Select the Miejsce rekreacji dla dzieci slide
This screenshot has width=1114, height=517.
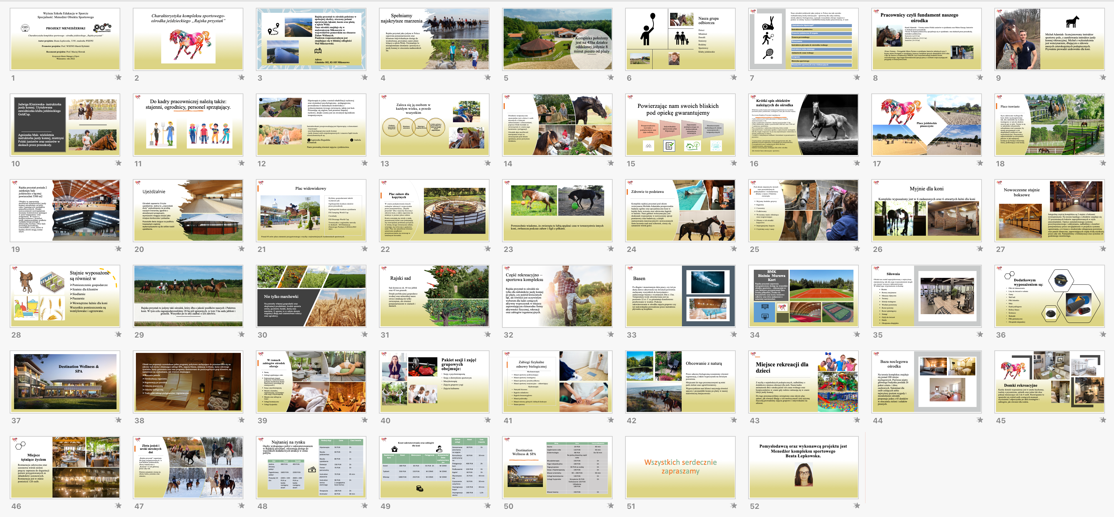coord(803,382)
